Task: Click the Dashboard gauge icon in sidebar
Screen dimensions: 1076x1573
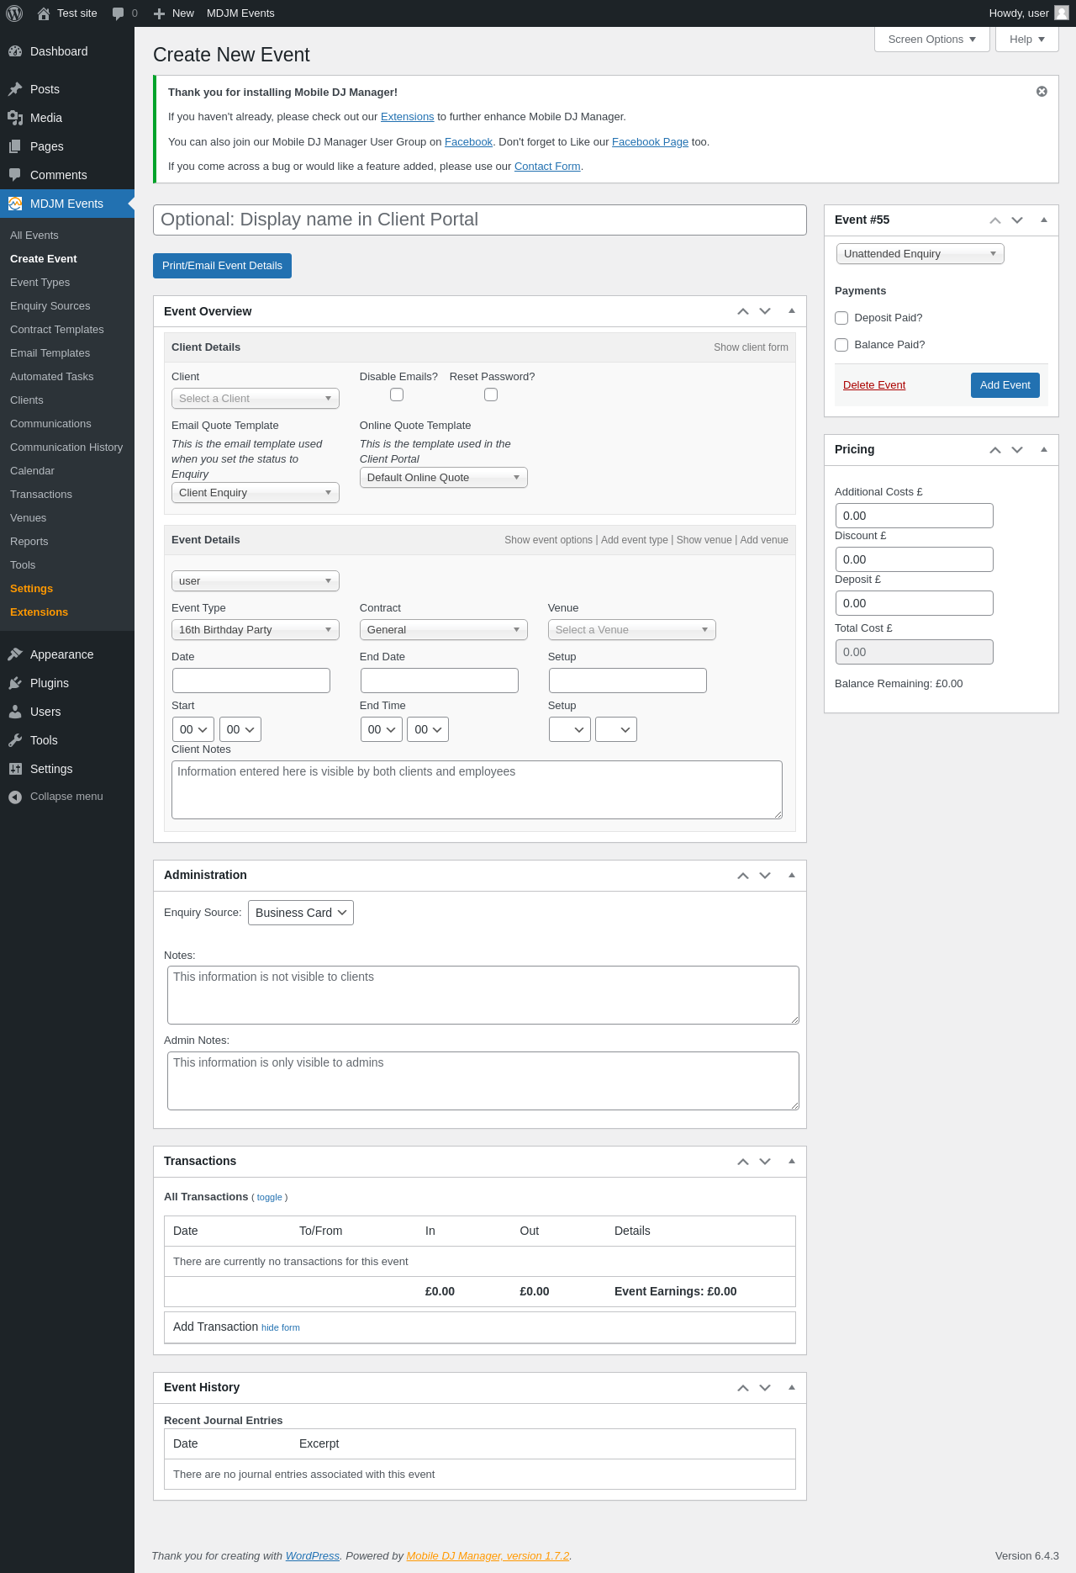Action: coord(15,51)
